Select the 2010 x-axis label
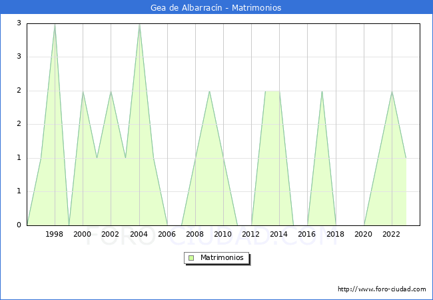433x300 pixels. [223, 234]
